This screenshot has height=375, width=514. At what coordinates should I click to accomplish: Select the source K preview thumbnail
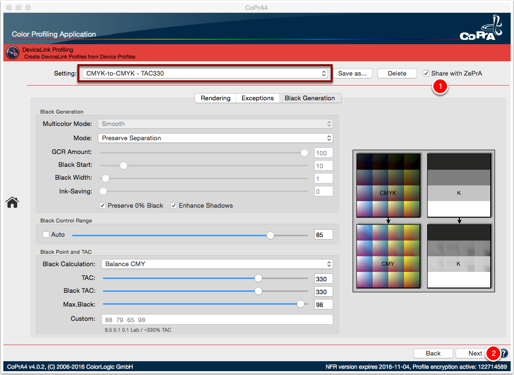[459, 185]
